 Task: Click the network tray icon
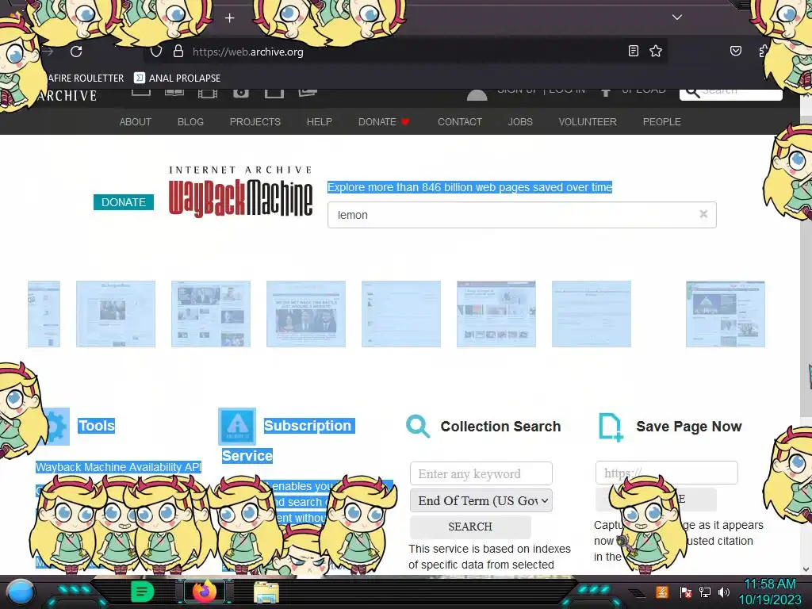click(704, 592)
